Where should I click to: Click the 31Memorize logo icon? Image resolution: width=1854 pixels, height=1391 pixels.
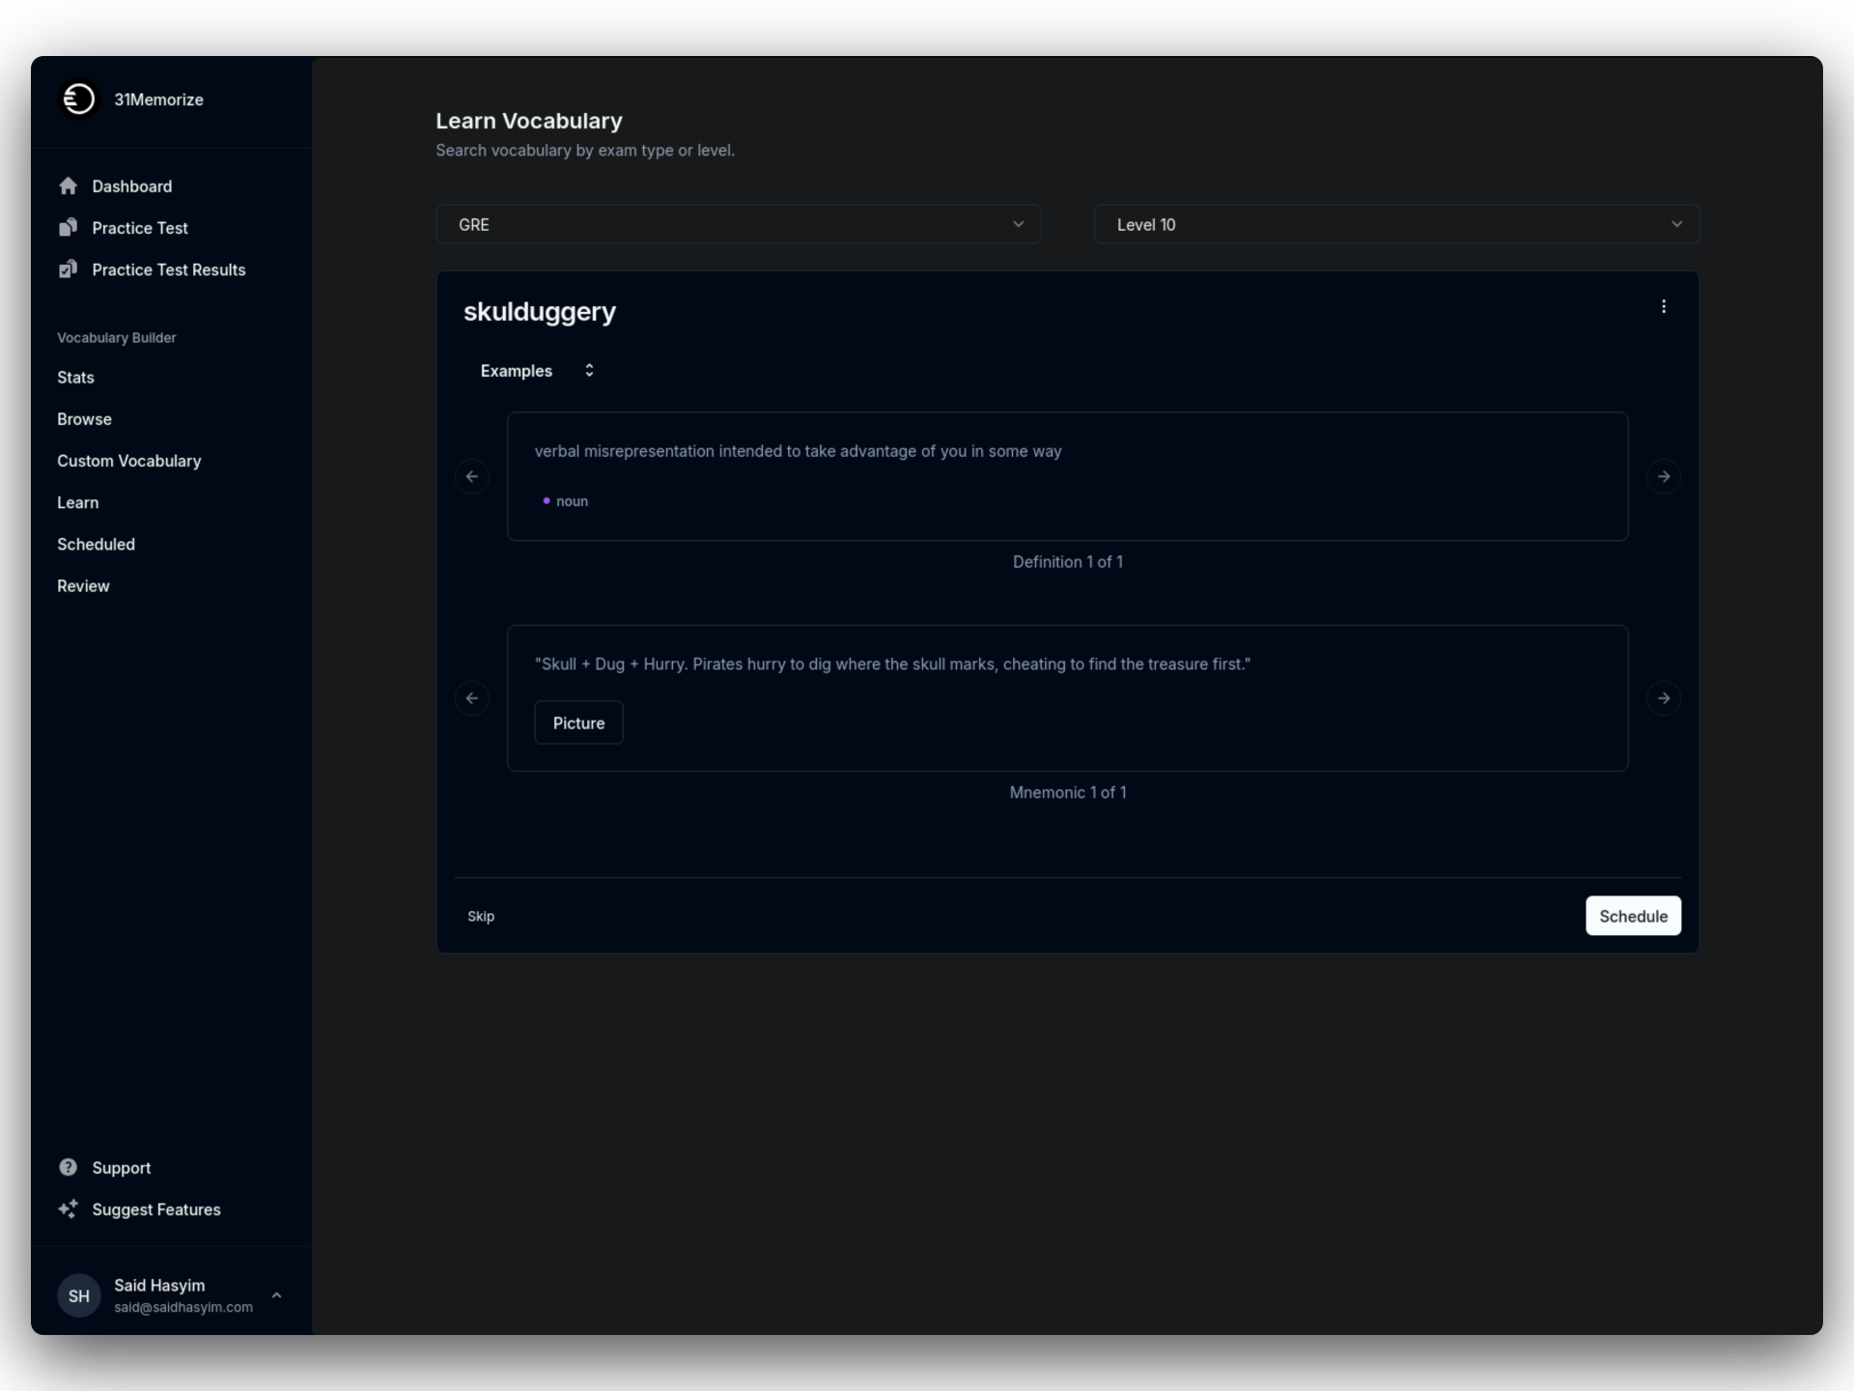coord(78,99)
